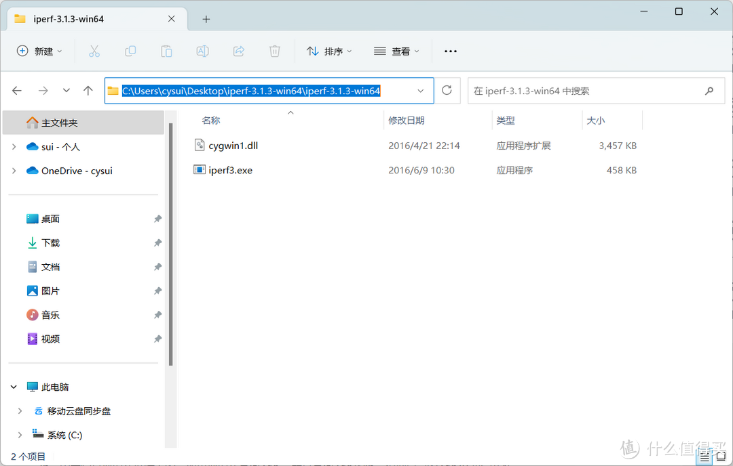Open 下载 (Downloads) in sidebar
This screenshot has height=466, width=733.
click(x=51, y=242)
